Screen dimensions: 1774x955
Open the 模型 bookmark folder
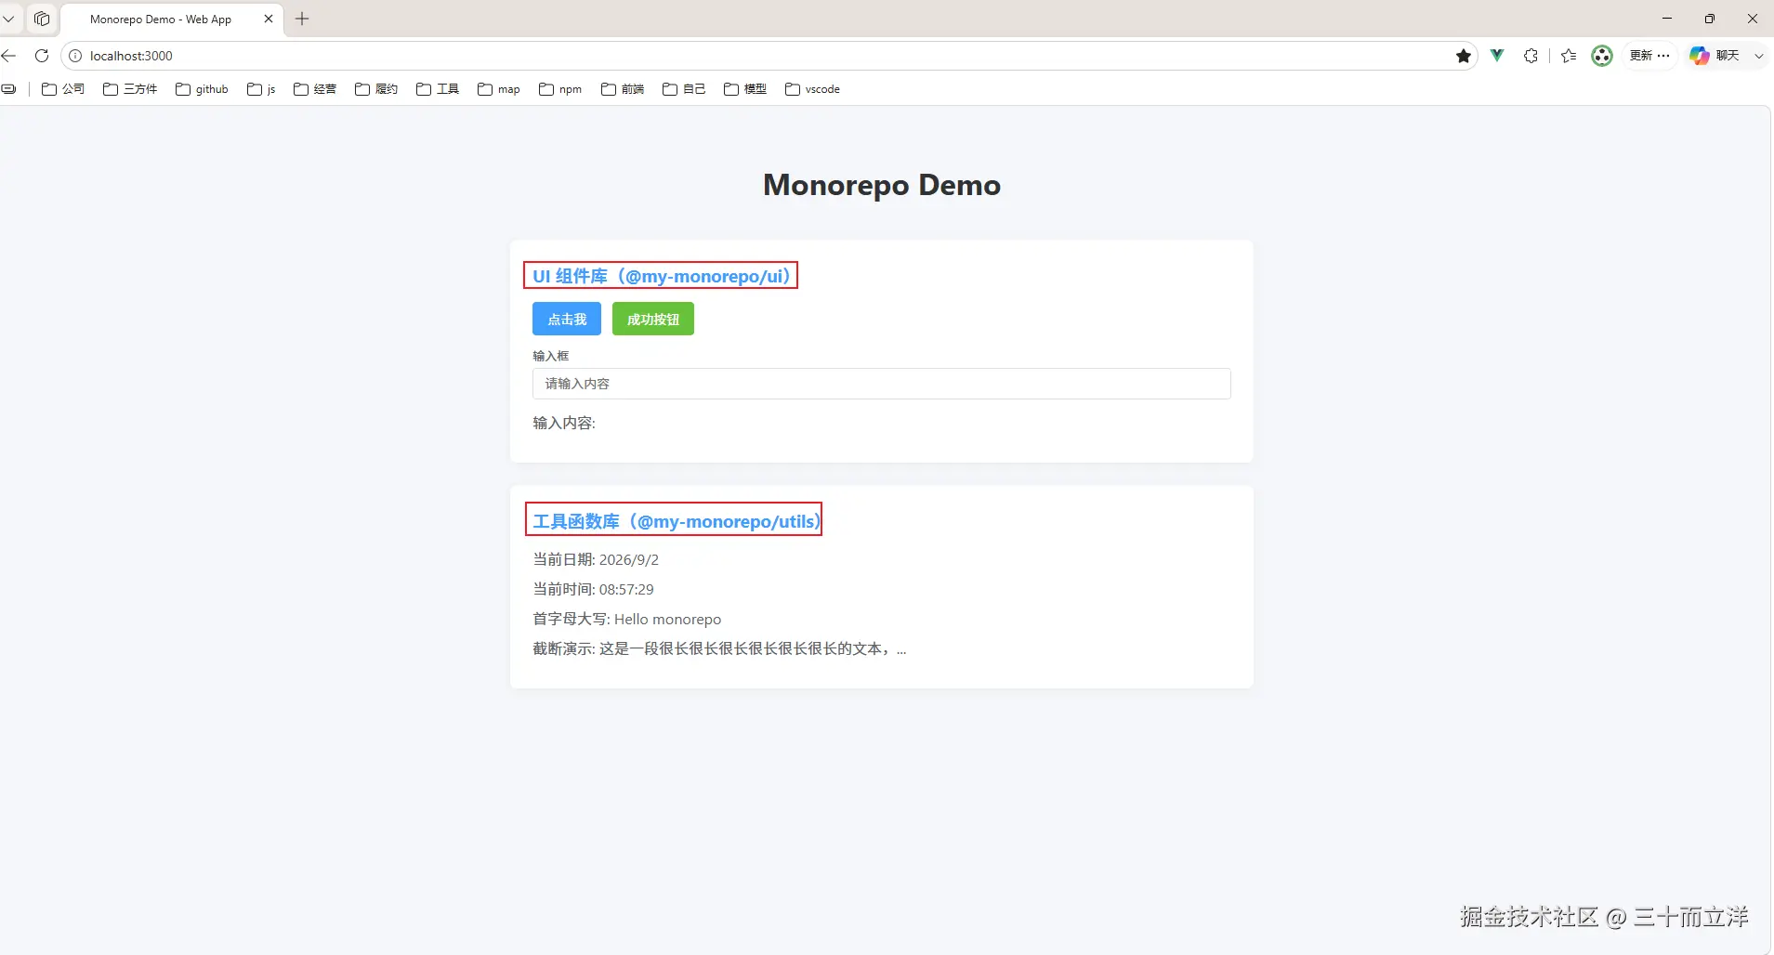pos(745,89)
